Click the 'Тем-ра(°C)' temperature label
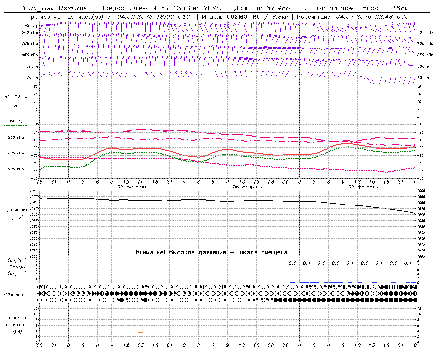435x348 pixels. coord(16,96)
